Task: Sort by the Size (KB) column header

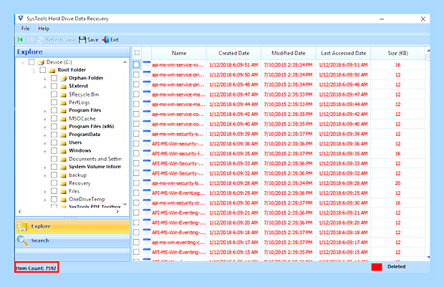Action: coord(398,53)
